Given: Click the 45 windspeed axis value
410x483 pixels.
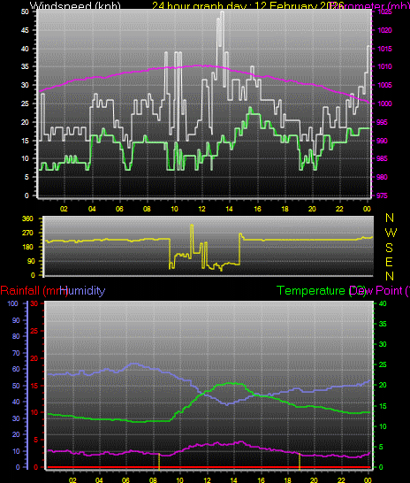Looking at the screenshot, I should pos(25,30).
